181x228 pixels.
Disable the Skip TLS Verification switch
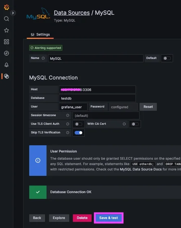tap(78, 133)
